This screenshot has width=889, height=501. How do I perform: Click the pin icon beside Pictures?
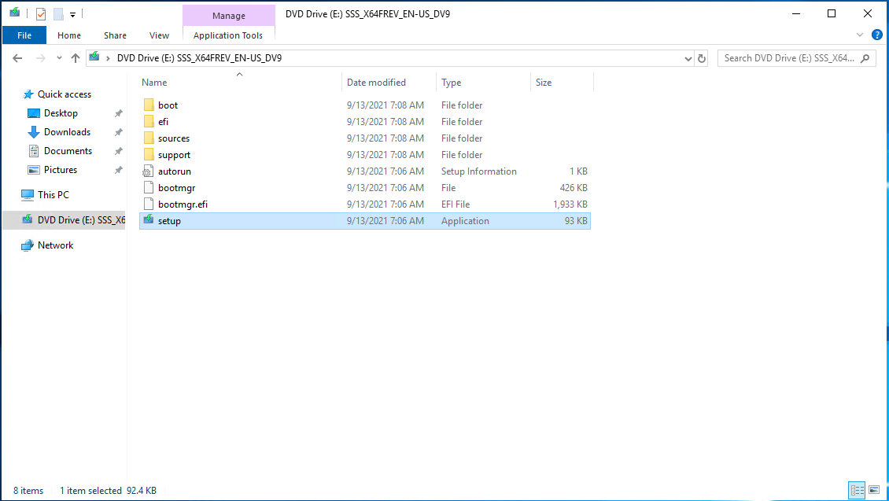point(119,170)
